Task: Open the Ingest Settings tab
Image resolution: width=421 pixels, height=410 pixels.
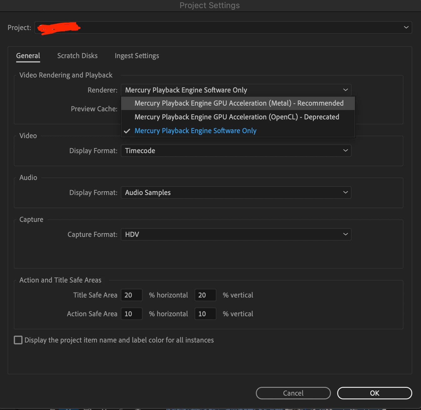Action: (x=137, y=56)
